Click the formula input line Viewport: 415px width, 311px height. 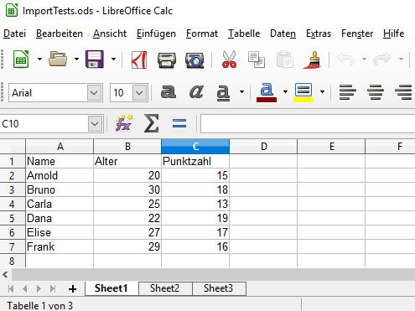click(x=308, y=123)
